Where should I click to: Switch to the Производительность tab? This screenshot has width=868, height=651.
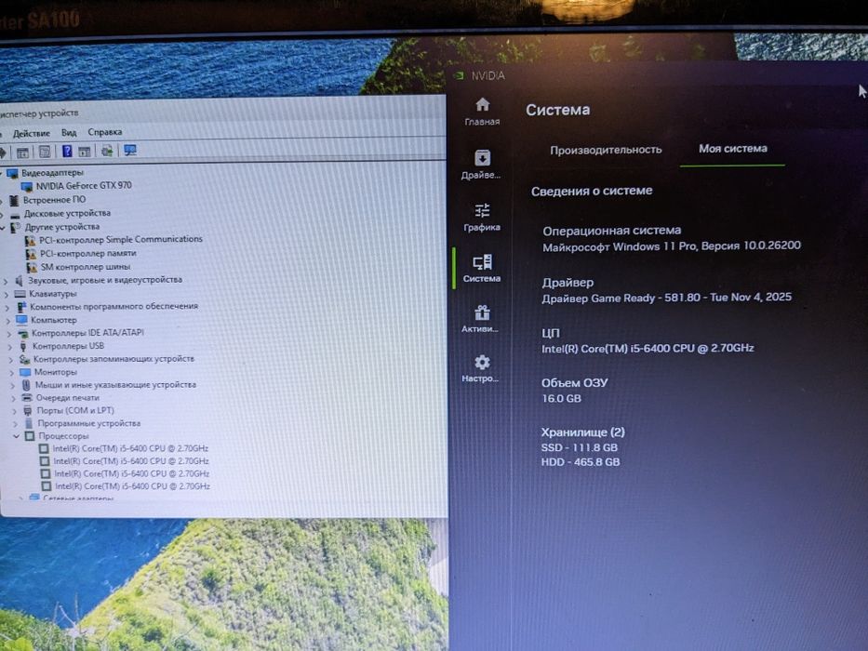coord(606,150)
